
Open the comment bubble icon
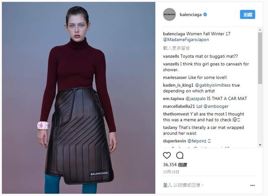pyautogui.click(x=180, y=155)
